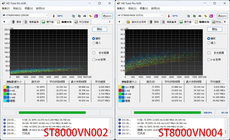This screenshot has width=230, height=140.
Task: Click 設定範圍 button in ST8000VN002 window
Action: (x=104, y=53)
